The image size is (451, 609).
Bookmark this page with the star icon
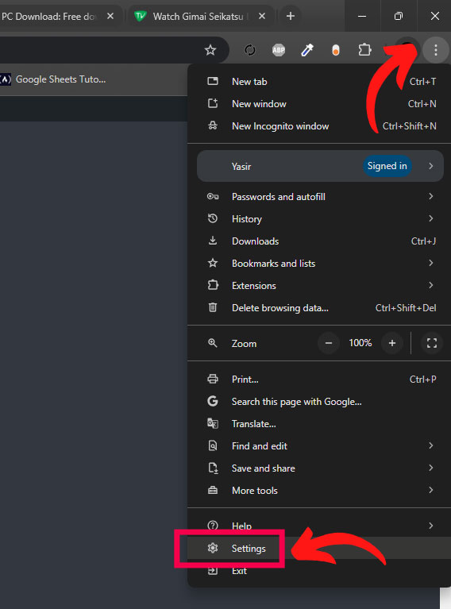210,50
